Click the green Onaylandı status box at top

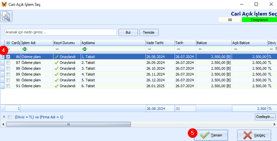[x=259, y=20]
